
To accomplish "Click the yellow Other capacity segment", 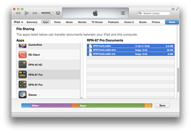I will [x=148, y=105].
